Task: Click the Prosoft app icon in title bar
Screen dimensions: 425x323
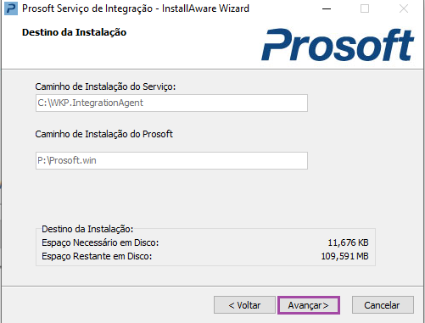Action: click(x=11, y=8)
